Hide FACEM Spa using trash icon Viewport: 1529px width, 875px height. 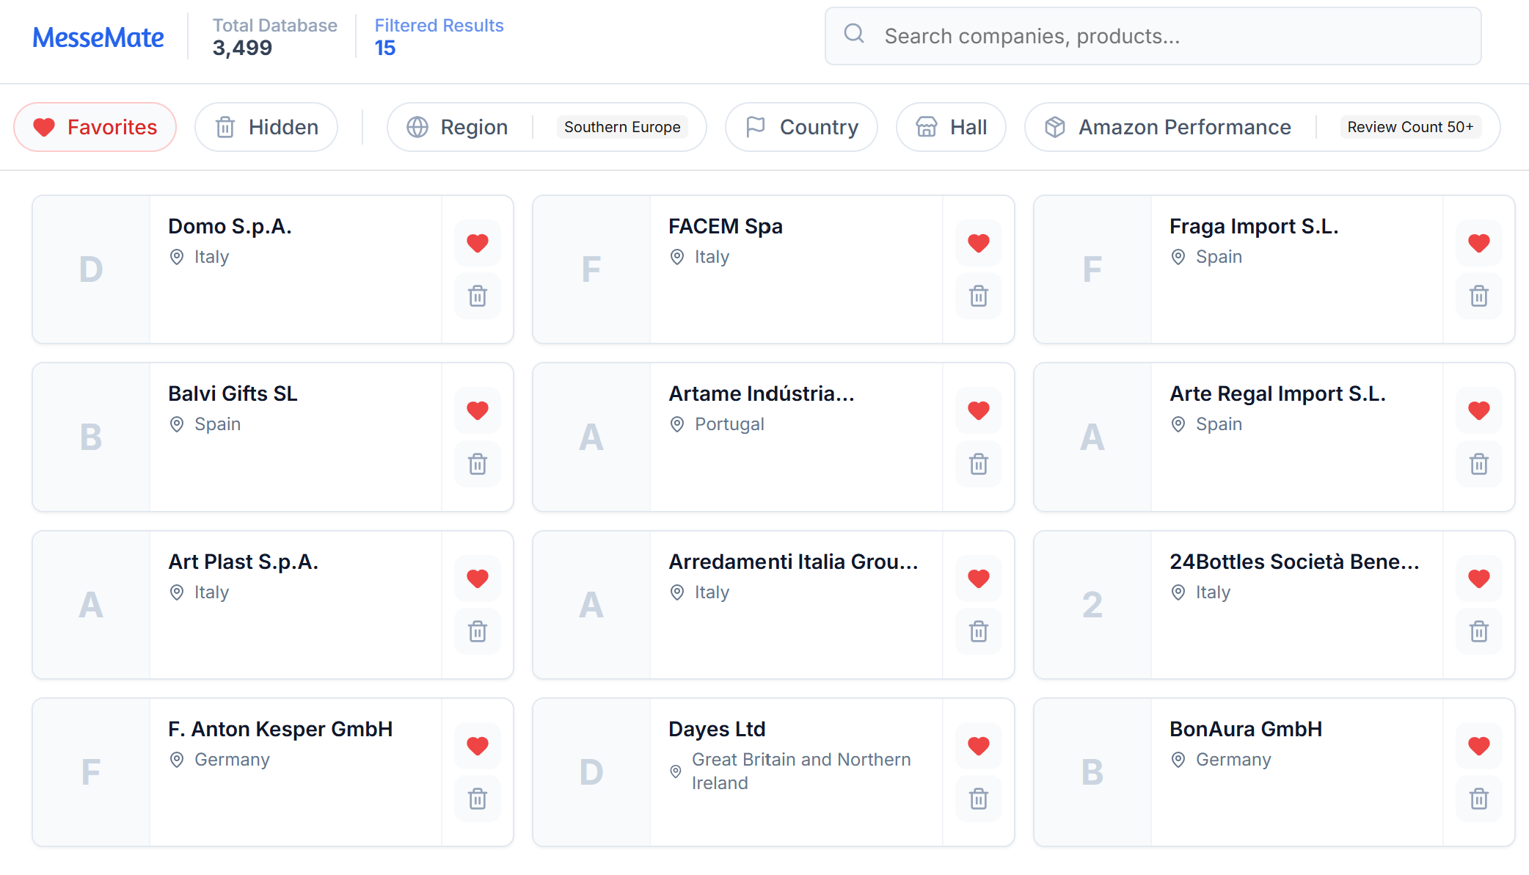click(978, 297)
